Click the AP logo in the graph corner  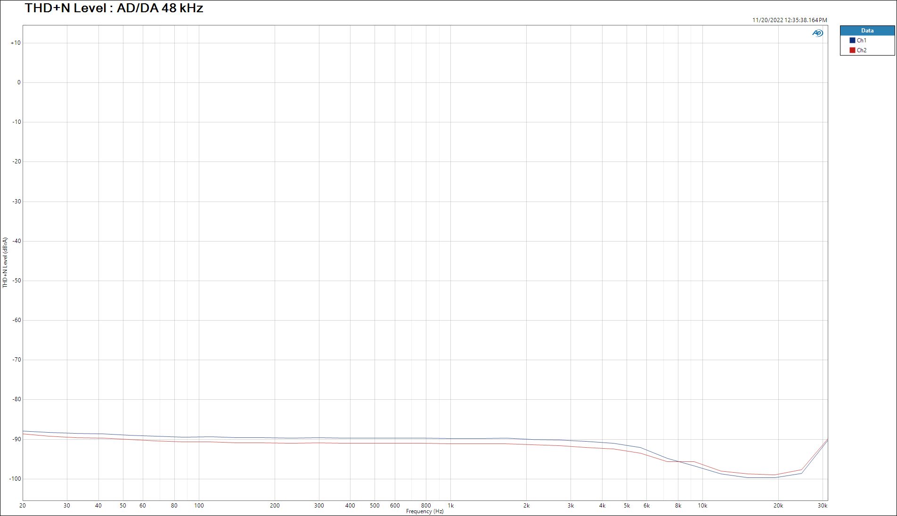click(817, 33)
